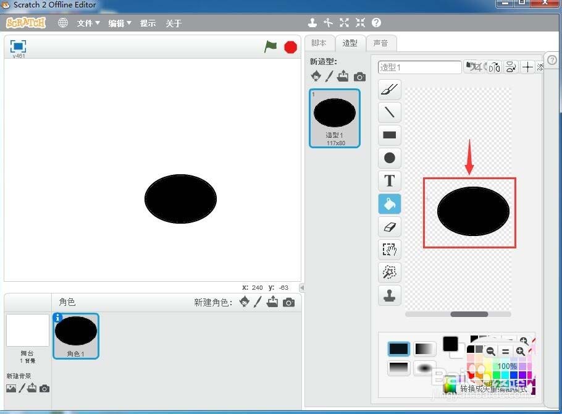
Task: Paint new backdrop brush icon
Action: [22, 388]
